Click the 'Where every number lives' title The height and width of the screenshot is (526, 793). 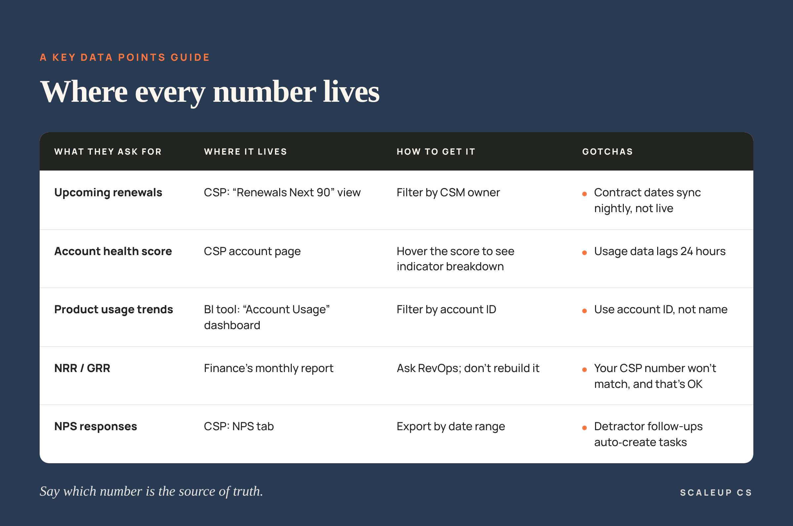[x=210, y=92]
